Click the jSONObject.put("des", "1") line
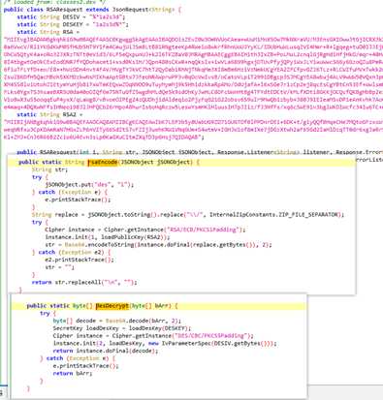383x400 pixels. (x=89, y=185)
